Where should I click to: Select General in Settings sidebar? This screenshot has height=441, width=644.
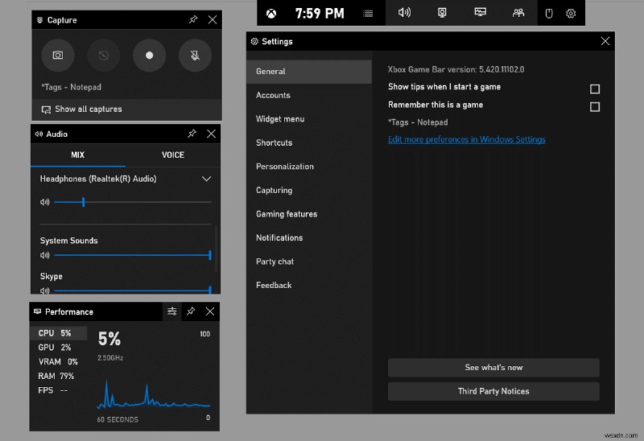click(x=309, y=72)
